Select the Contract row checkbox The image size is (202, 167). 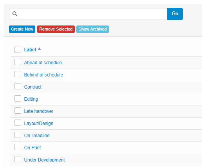click(18, 86)
